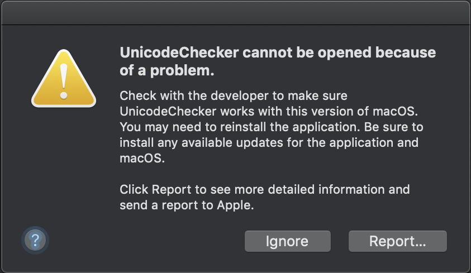Open help with the question mark button
The height and width of the screenshot is (273, 471).
point(35,241)
